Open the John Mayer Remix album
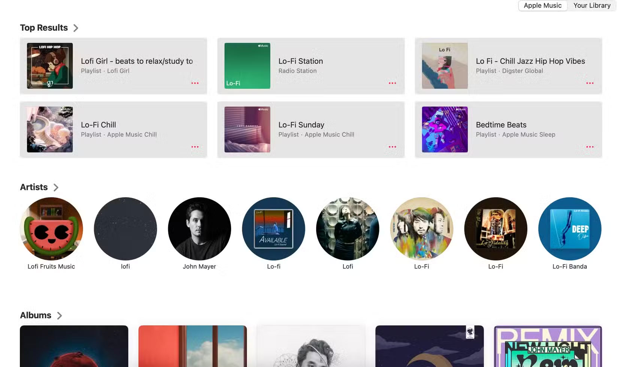618x367 pixels. click(547, 346)
